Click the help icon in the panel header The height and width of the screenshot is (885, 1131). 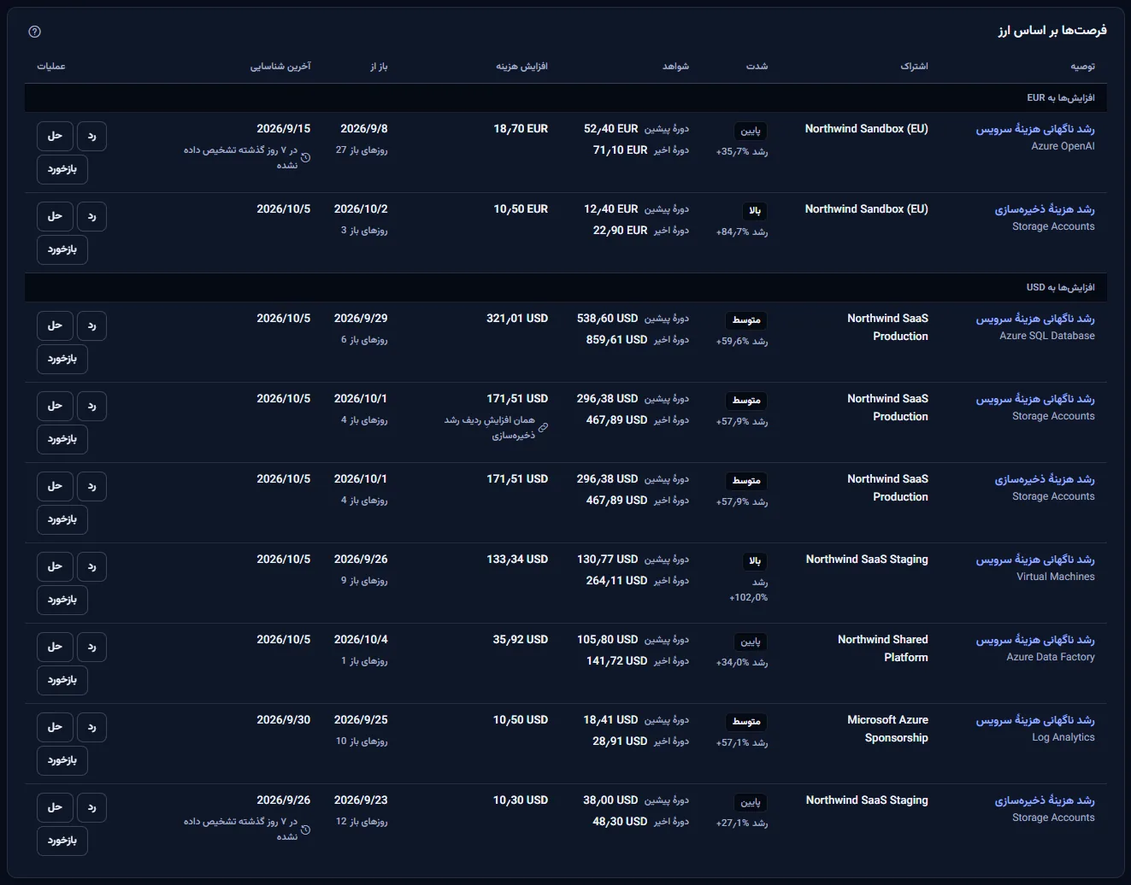[35, 32]
